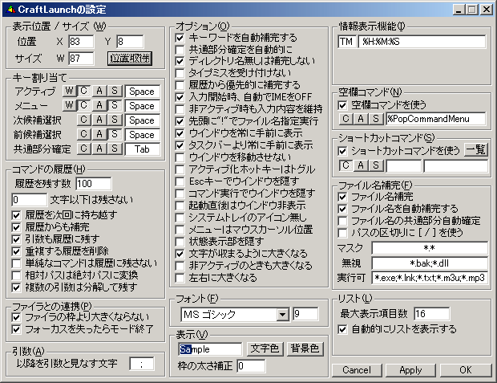Toggle 空欄コマンドを使う checkbox

342,105
